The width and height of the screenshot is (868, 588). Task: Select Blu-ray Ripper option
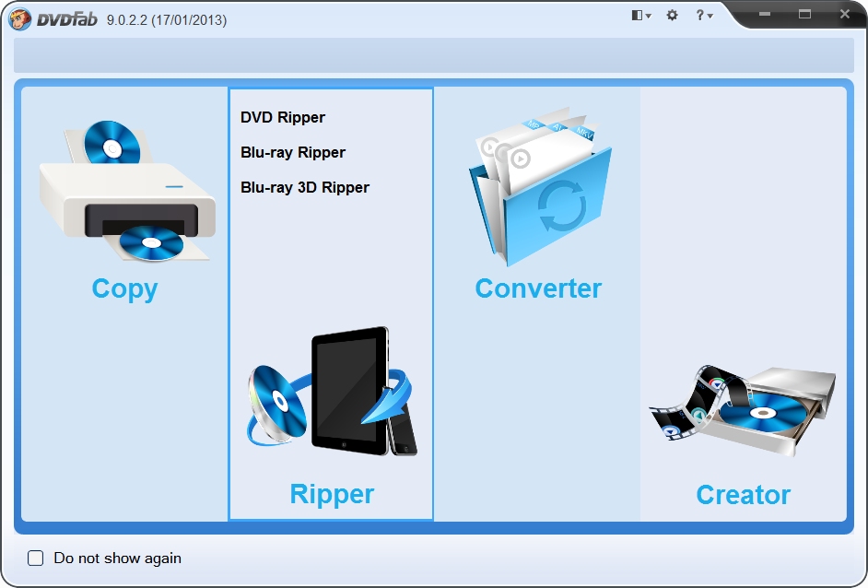point(293,152)
